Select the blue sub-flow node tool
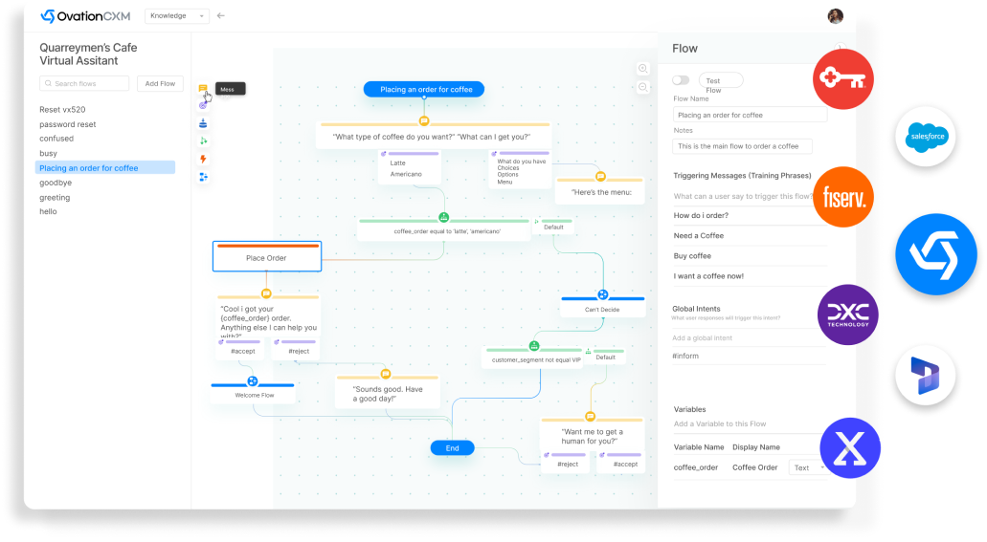Screen dimensions: 987x542 tap(203, 177)
